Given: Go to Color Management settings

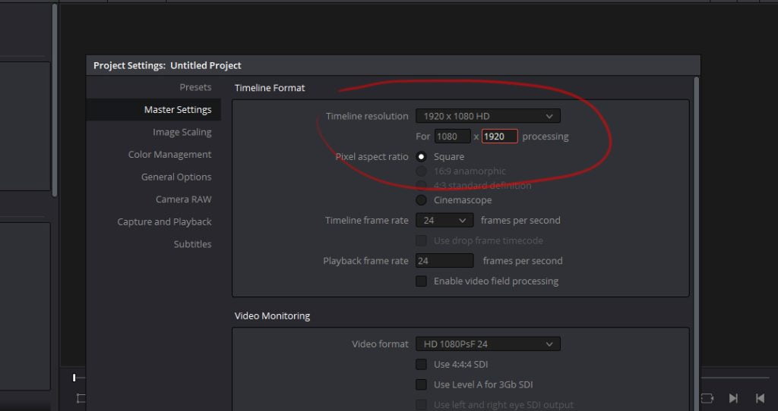Looking at the screenshot, I should (x=169, y=155).
